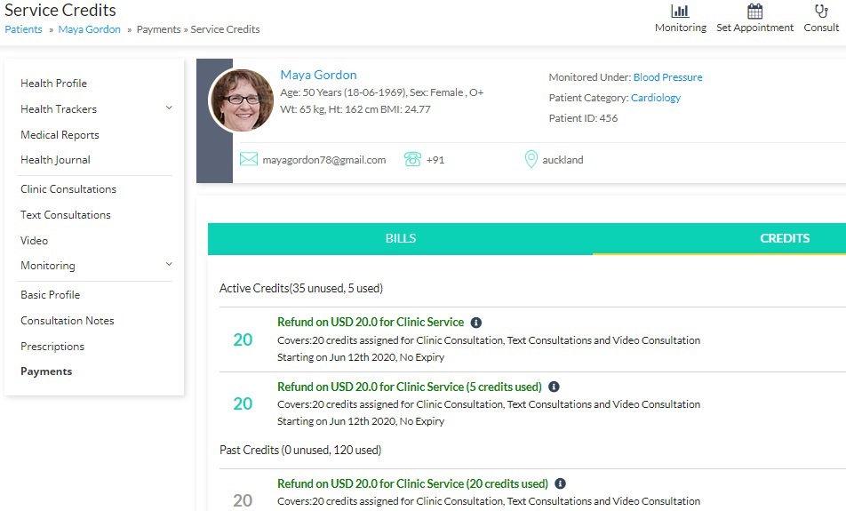Open Video in sidebar

pos(34,241)
